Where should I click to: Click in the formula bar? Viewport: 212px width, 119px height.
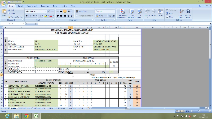click(x=123, y=24)
